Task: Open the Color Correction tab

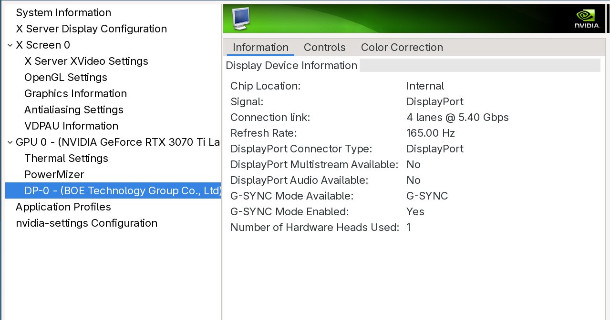Action: pyautogui.click(x=402, y=48)
